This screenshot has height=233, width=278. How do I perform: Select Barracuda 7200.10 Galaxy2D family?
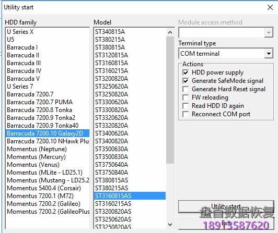coord(48,133)
